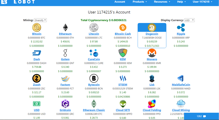Image resolution: width=219 pixels, height=120 pixels.
Task: Click the Cloud Folding colorful icon
Action: [x=152, y=104]
